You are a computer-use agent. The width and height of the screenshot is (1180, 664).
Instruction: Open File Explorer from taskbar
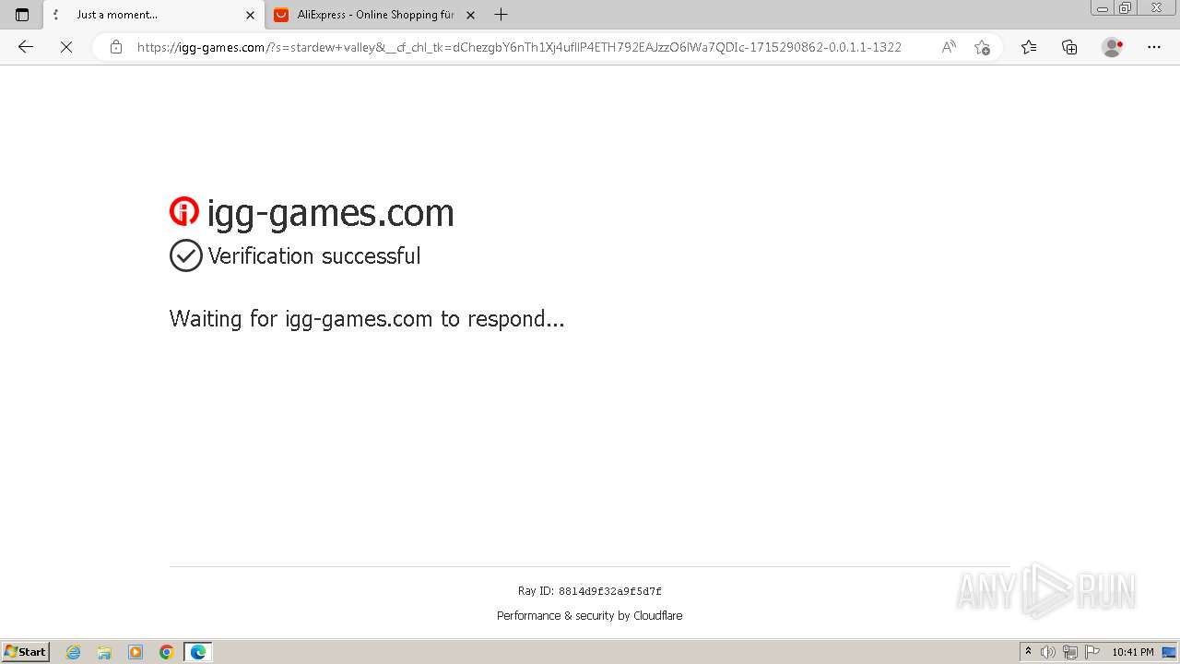(x=104, y=652)
